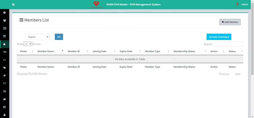The height and width of the screenshot is (118, 254).
Task: Click the motorcycle icon in sidebar
Action: pyautogui.click(x=4, y=52)
